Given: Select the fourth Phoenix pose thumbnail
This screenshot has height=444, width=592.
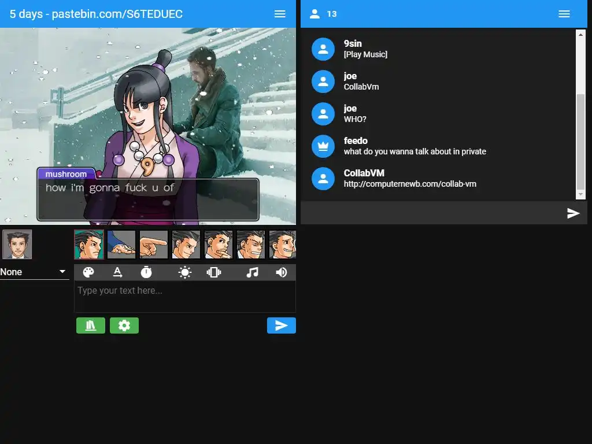Looking at the screenshot, I should [186, 245].
